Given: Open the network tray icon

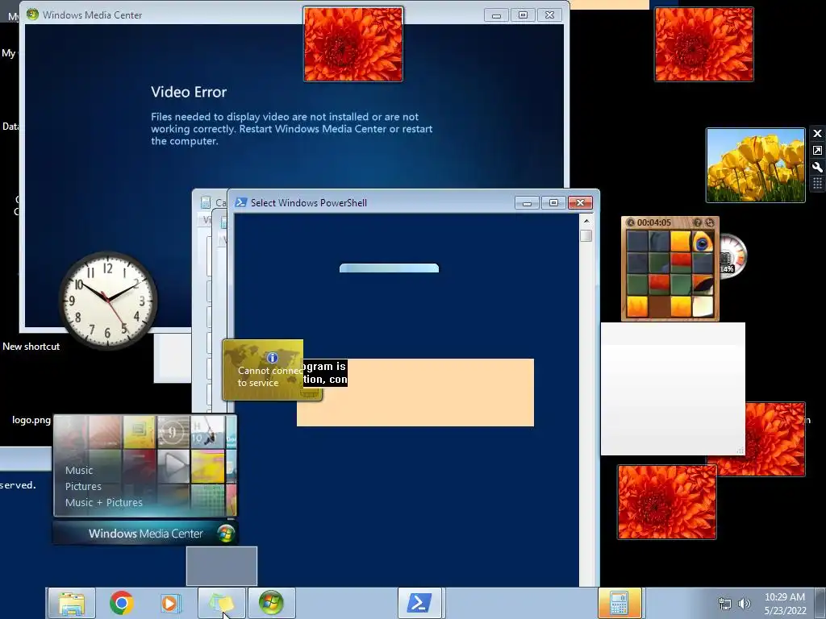Looking at the screenshot, I should pos(725,604).
